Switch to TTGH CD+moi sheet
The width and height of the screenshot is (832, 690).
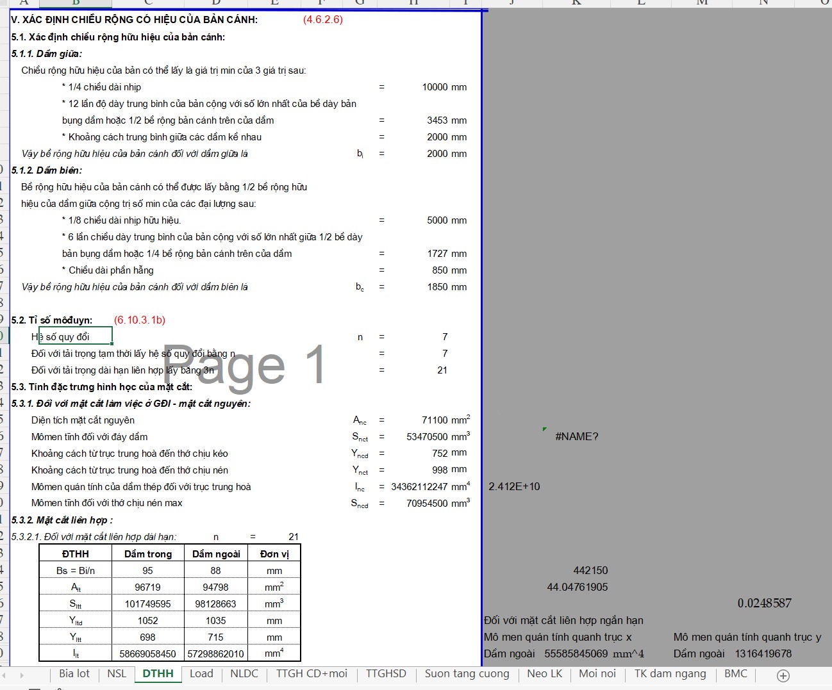click(x=312, y=674)
